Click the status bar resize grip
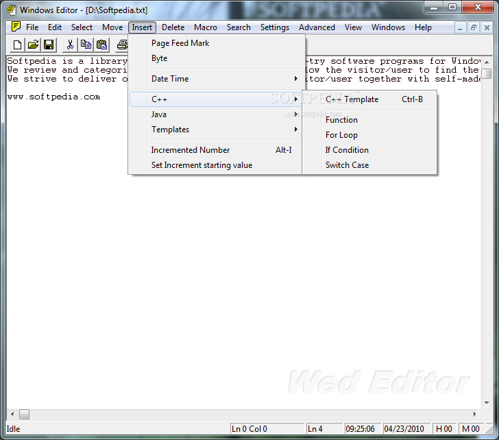The height and width of the screenshot is (440, 499). coord(489,430)
